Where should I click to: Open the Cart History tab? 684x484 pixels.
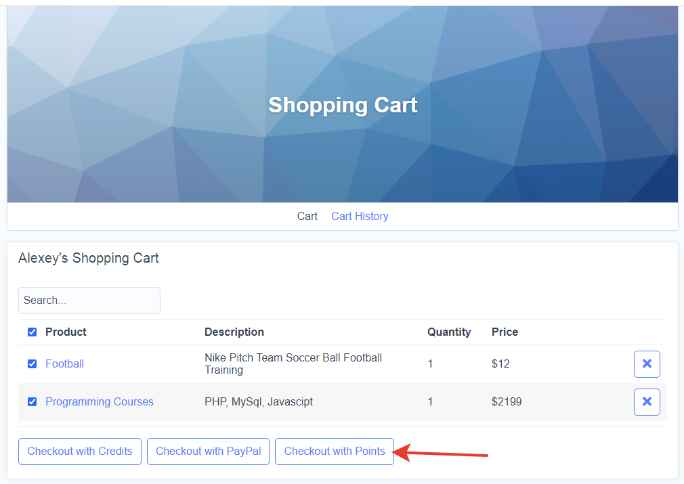[x=360, y=216]
